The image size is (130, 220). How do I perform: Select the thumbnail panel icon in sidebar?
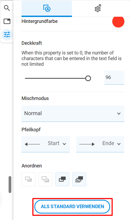click(x=7, y=21)
